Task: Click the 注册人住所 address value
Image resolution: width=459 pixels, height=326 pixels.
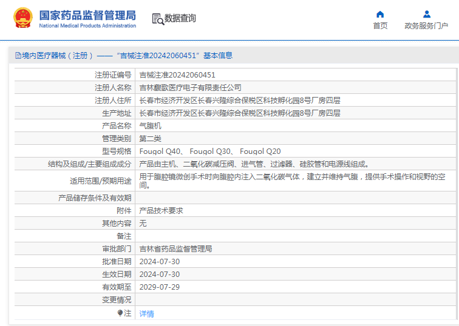Action: (x=240, y=101)
